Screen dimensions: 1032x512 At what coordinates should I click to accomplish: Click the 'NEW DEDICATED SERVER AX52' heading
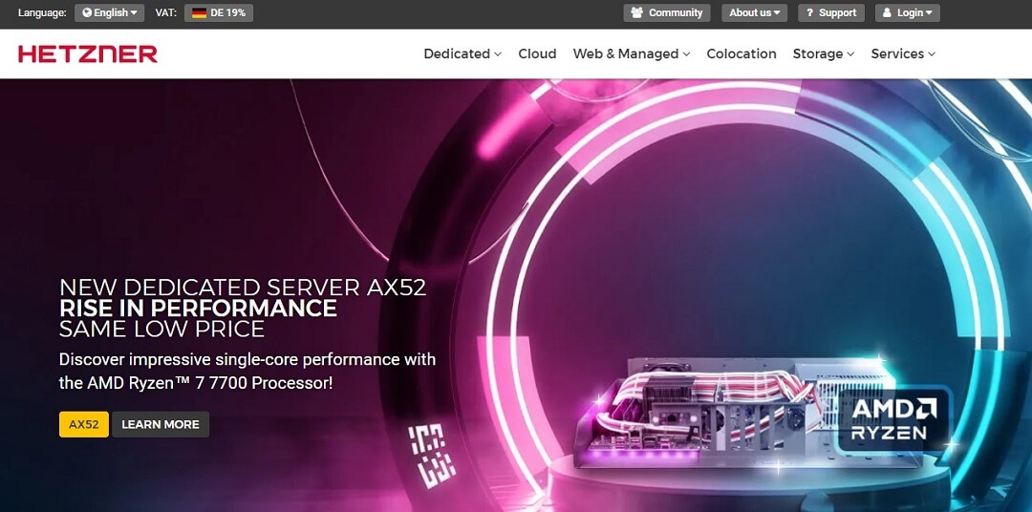pyautogui.click(x=243, y=288)
